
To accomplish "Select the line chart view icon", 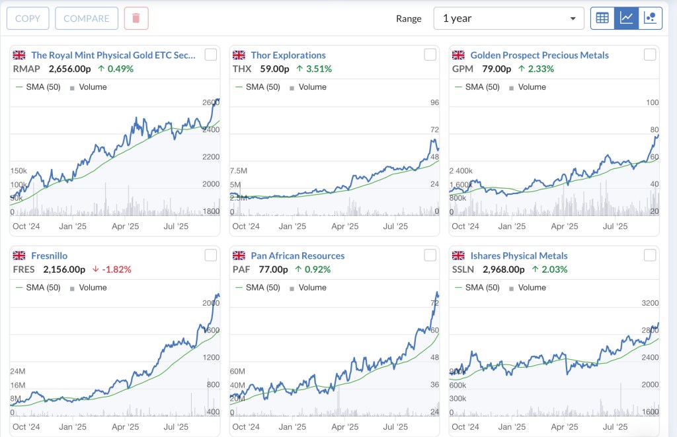I will 626,18.
